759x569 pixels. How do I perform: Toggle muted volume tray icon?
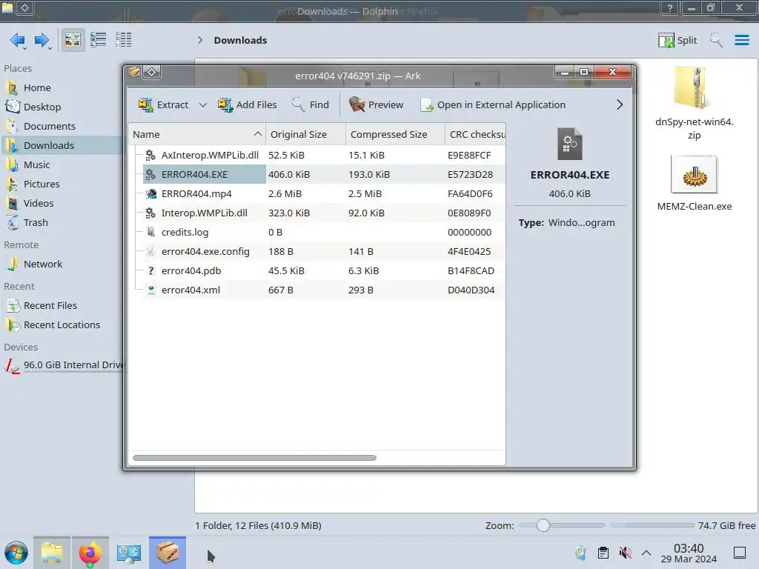pyautogui.click(x=626, y=553)
